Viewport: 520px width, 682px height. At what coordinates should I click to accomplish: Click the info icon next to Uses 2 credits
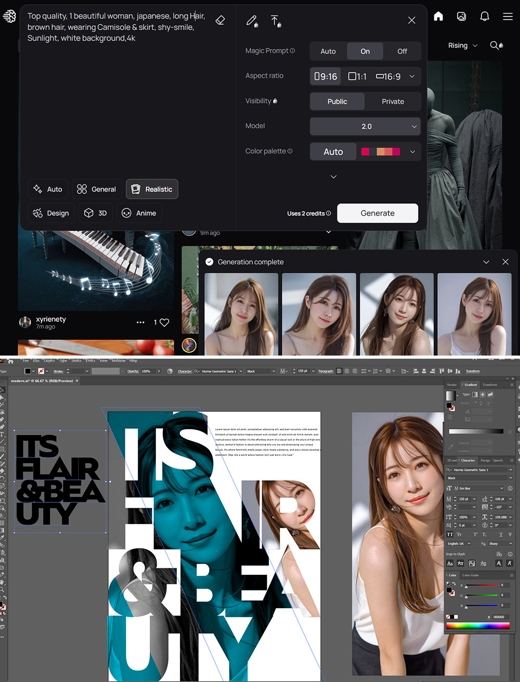329,214
